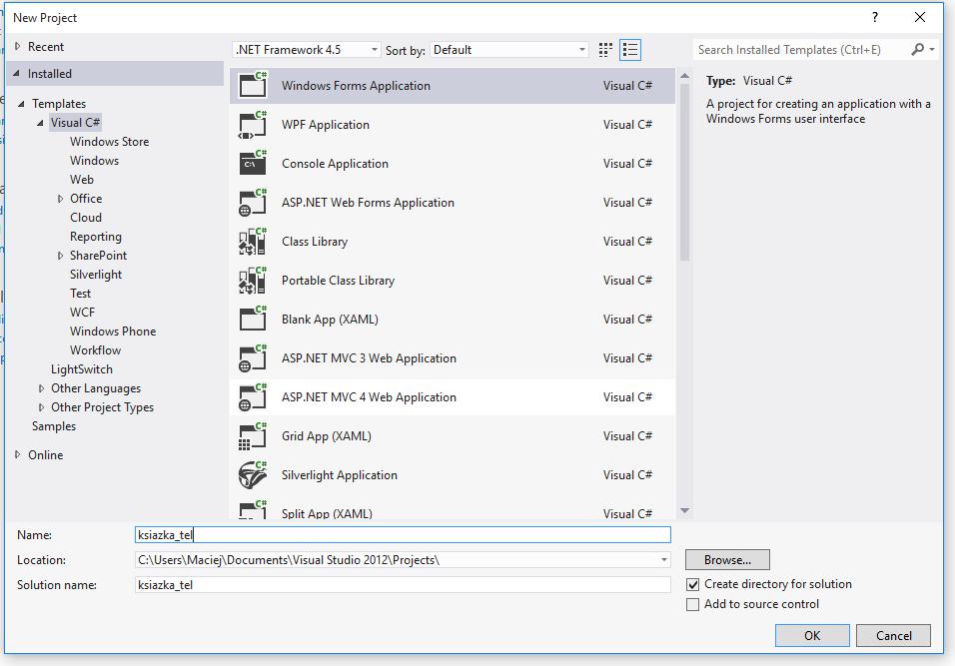
Task: Click the Silverlight Application template icon
Action: click(x=253, y=475)
